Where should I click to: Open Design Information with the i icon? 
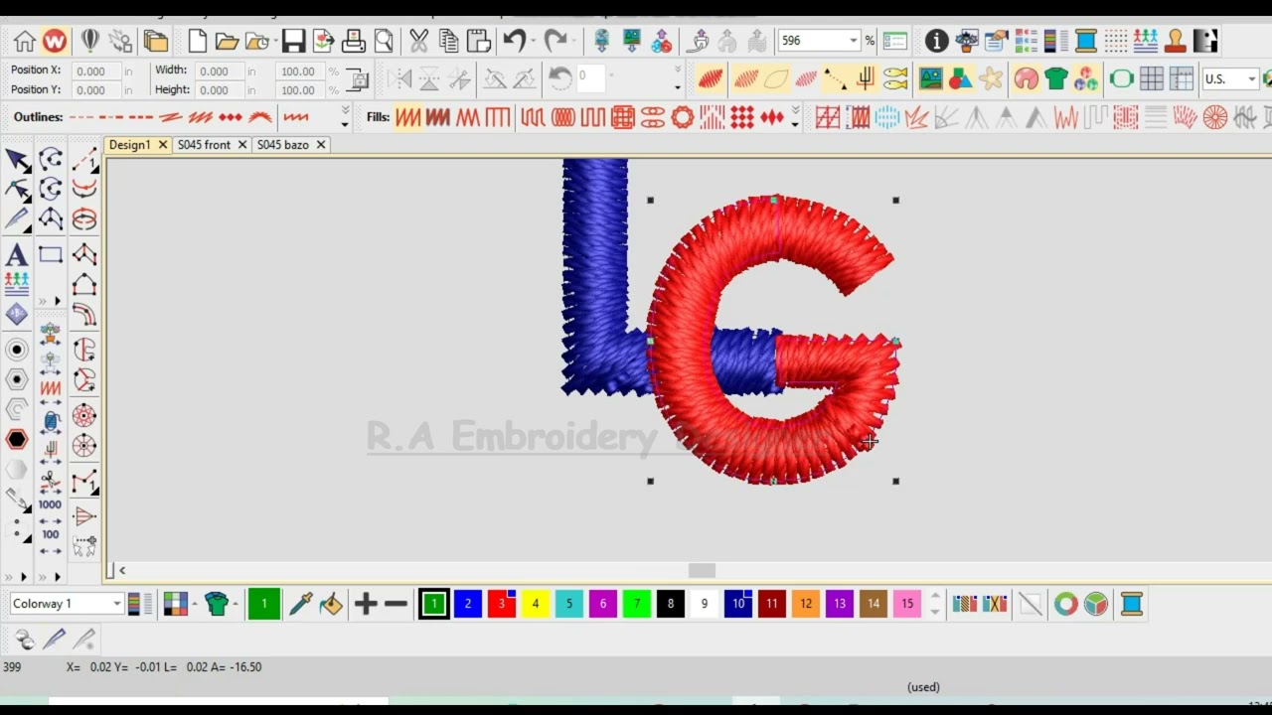click(x=936, y=41)
